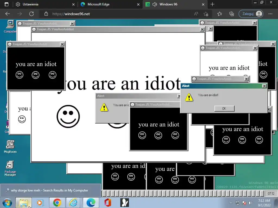Open network status tray icon
The width and height of the screenshot is (278, 208).
point(237,203)
